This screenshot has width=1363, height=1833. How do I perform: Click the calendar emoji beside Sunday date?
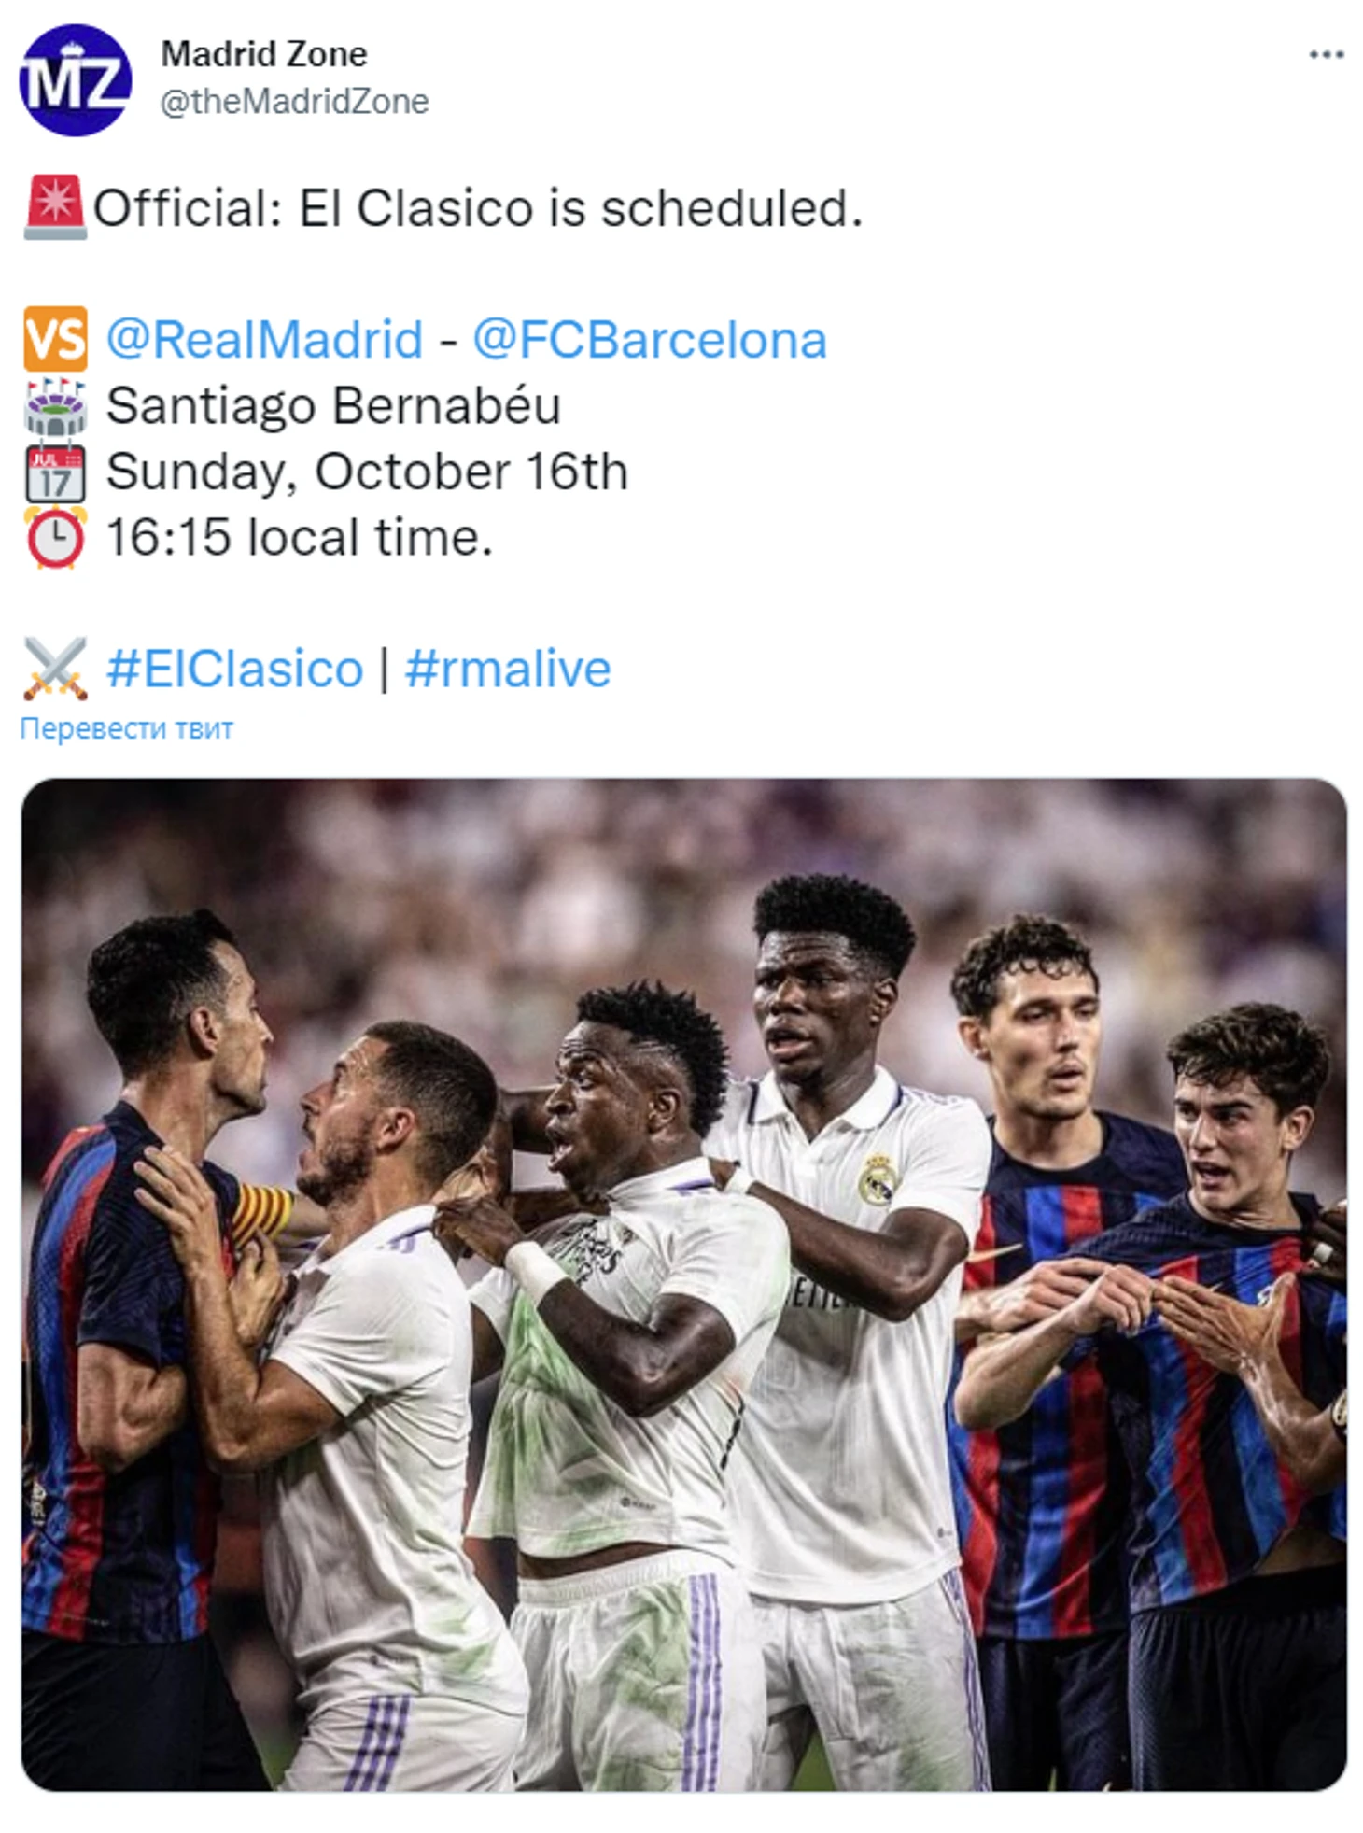point(55,472)
